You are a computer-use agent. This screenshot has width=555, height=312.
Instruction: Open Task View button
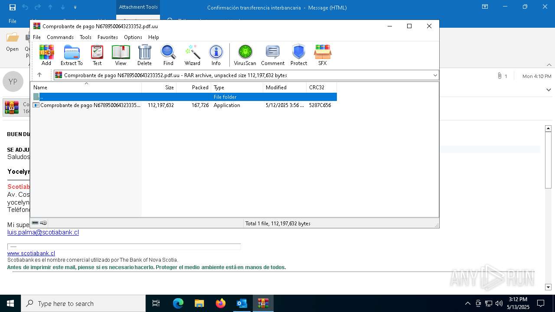tap(156, 303)
